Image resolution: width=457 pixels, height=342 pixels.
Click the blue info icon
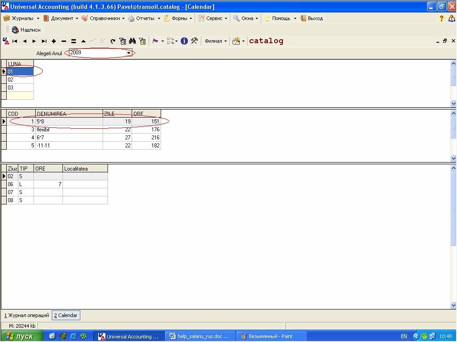click(184, 41)
